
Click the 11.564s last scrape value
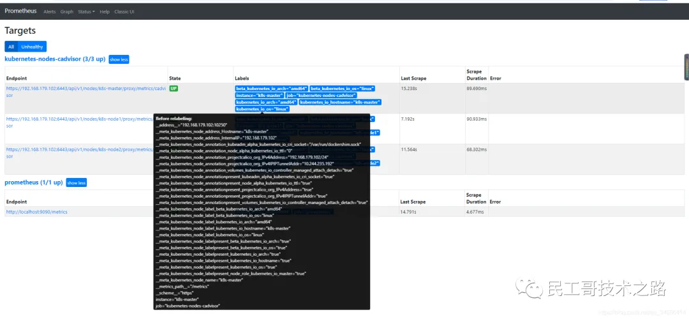(409, 149)
